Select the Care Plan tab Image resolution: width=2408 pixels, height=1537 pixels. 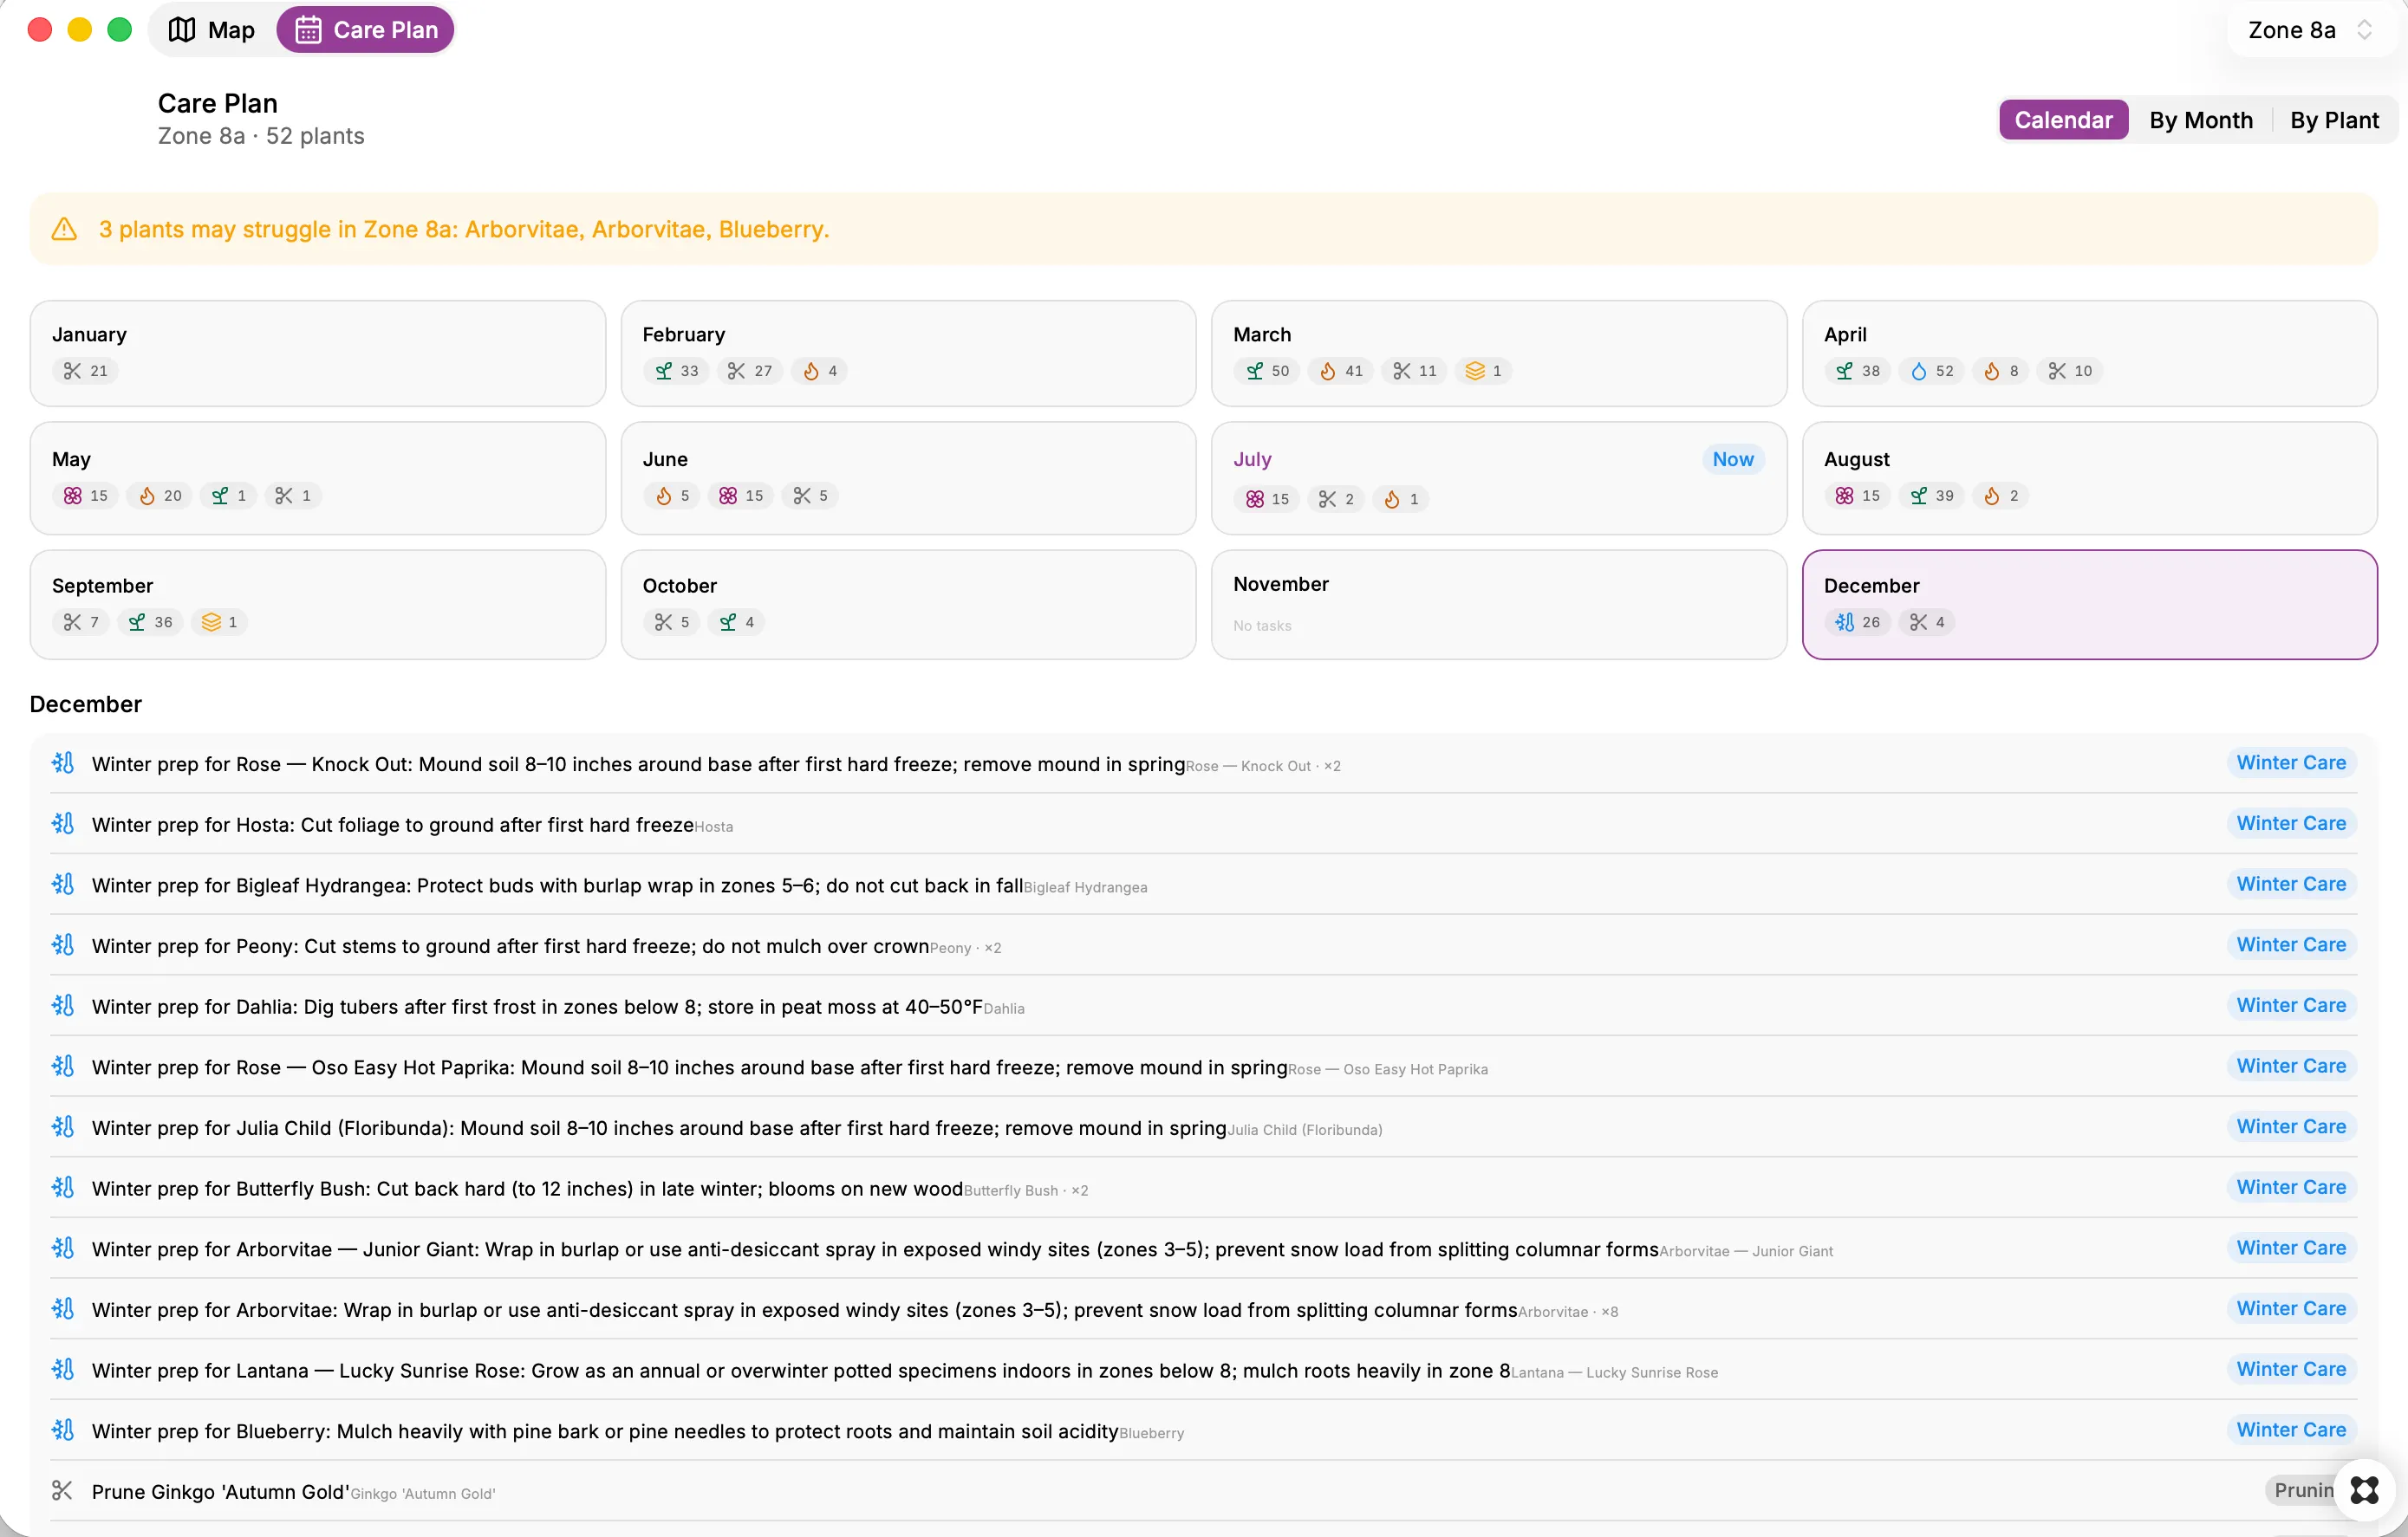click(x=366, y=30)
